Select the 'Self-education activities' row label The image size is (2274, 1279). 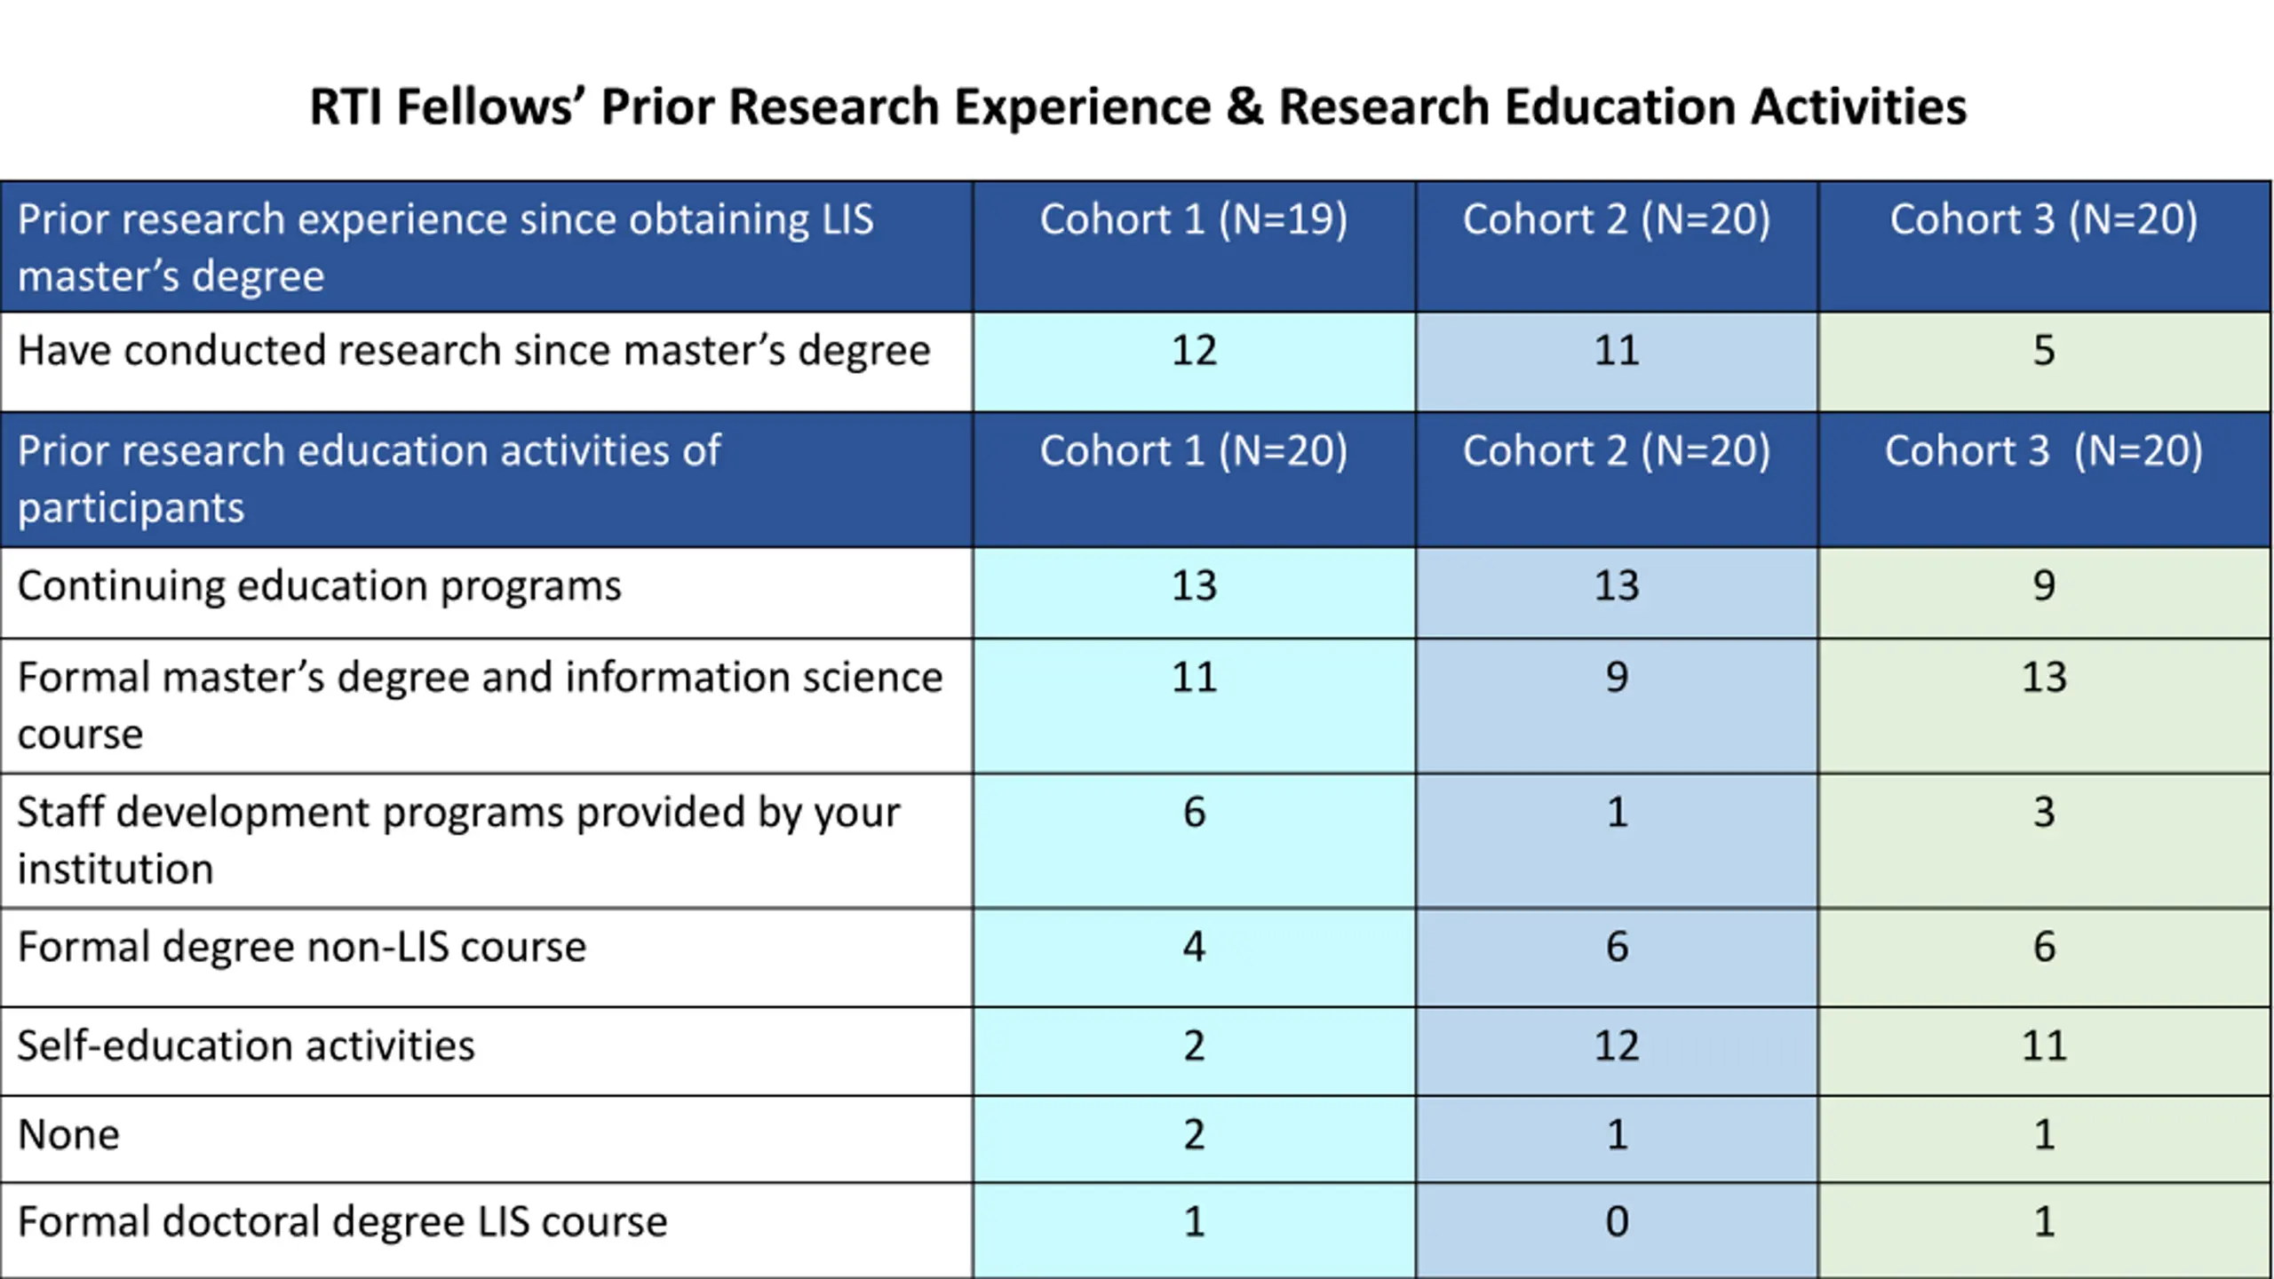coord(246,1046)
